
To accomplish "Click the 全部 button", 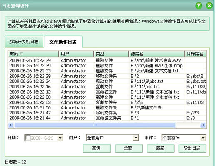I will coord(129,149).
